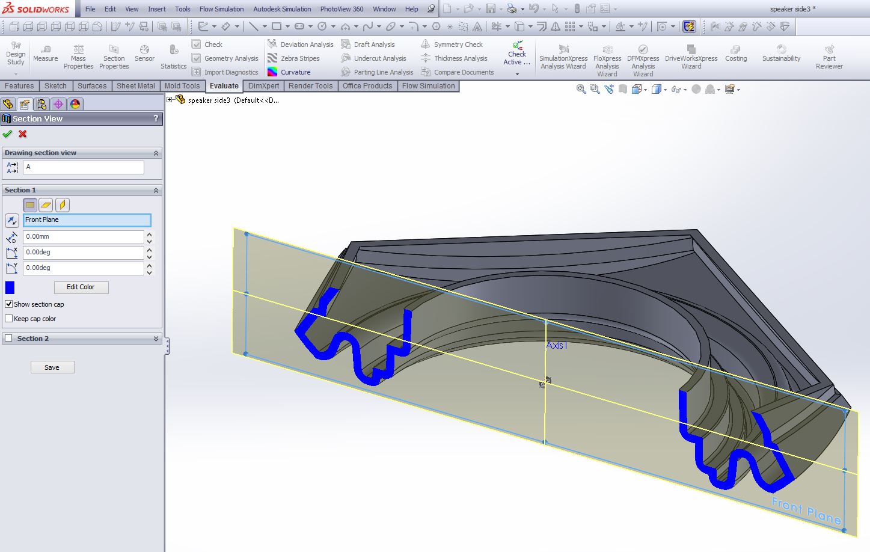Run Check Active Document
Viewport: 870px width, 552px height.
pos(516,54)
